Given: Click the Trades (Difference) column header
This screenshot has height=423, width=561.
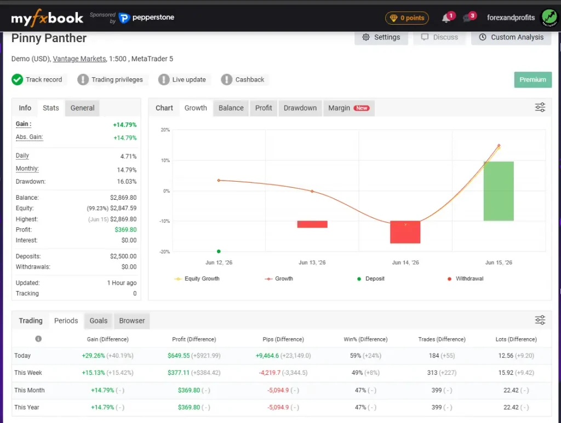Looking at the screenshot, I should (x=442, y=339).
